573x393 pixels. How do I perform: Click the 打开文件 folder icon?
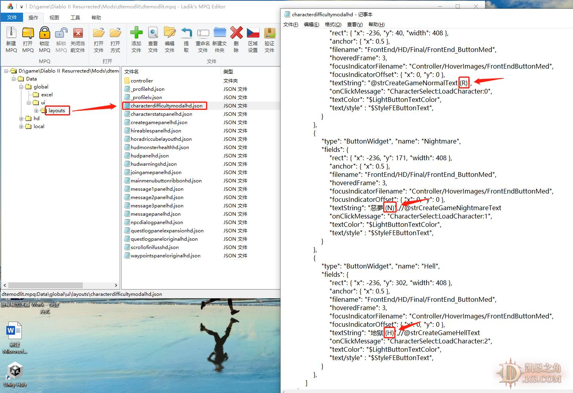pyautogui.click(x=99, y=33)
